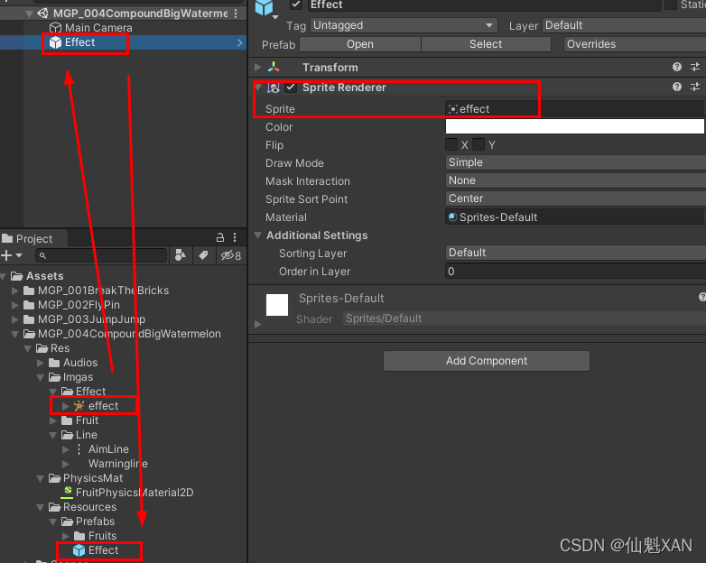
Task: Toggle hidden packages visibility count icon
Action: point(231,255)
